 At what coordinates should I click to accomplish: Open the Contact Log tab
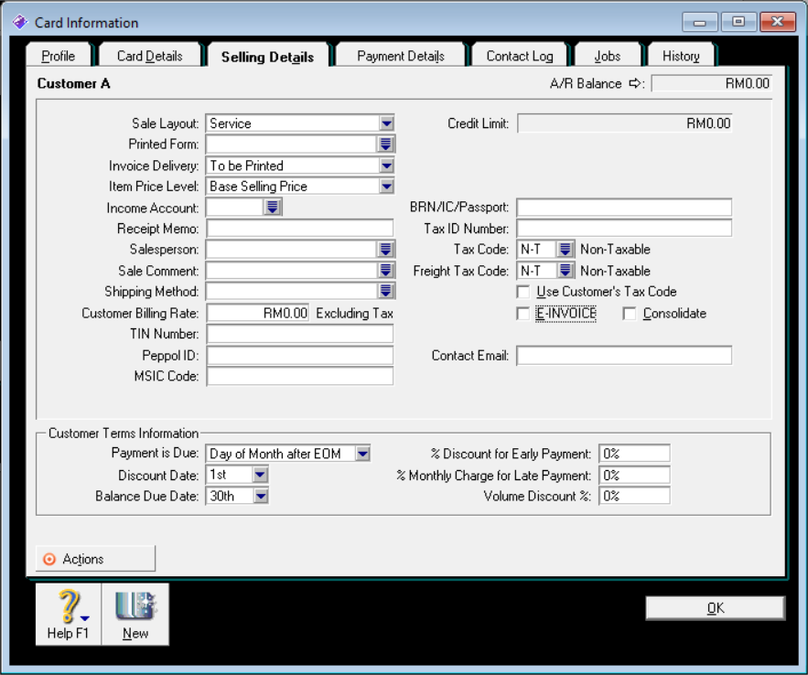coord(519,57)
